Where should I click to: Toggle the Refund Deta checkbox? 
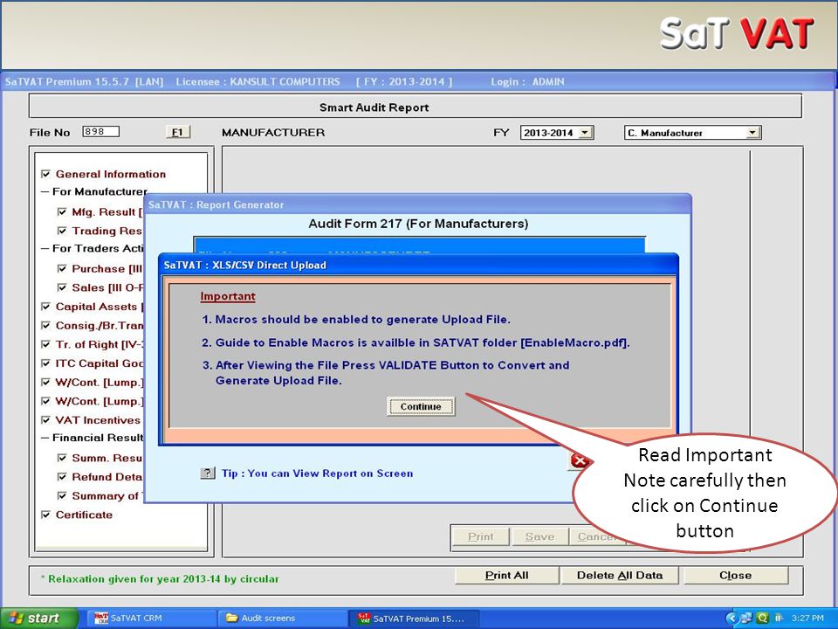(x=62, y=477)
